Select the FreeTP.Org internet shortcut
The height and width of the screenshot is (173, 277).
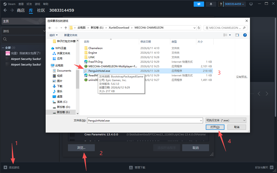point(96,62)
